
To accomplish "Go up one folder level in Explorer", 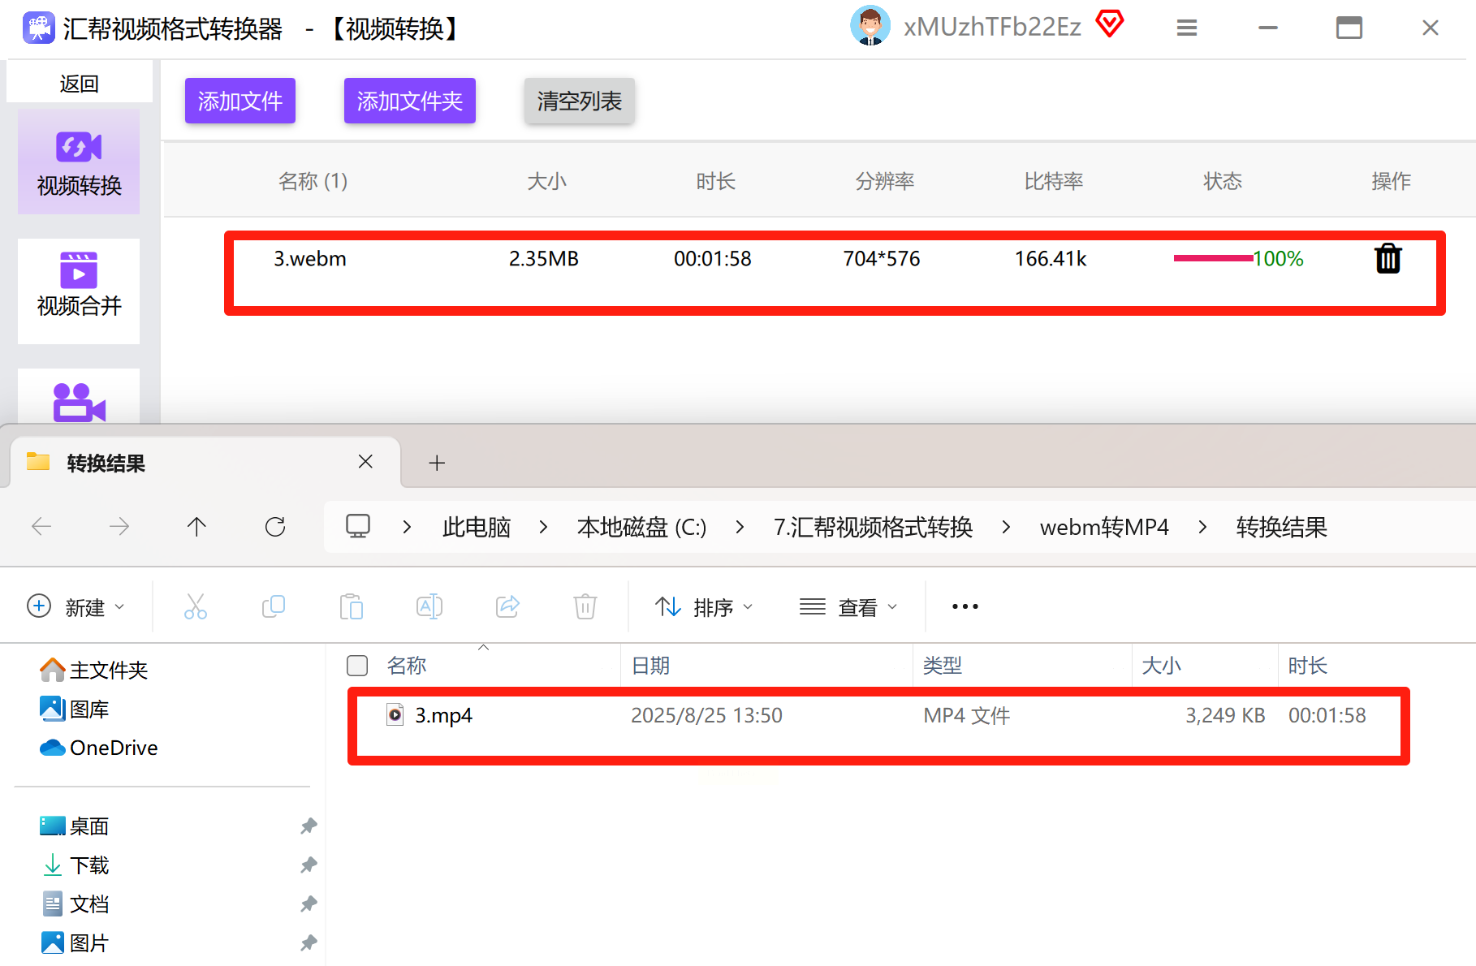I will (x=196, y=527).
